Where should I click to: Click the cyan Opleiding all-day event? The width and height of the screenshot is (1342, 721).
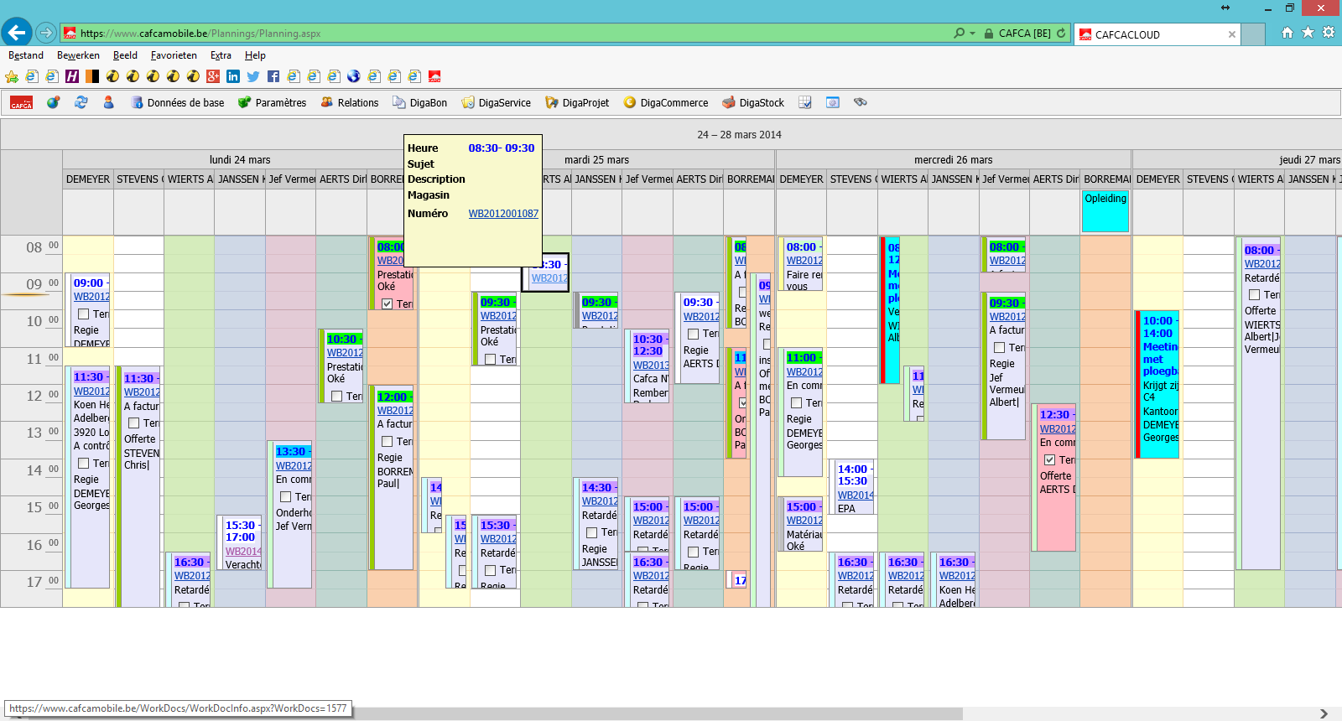(x=1105, y=211)
